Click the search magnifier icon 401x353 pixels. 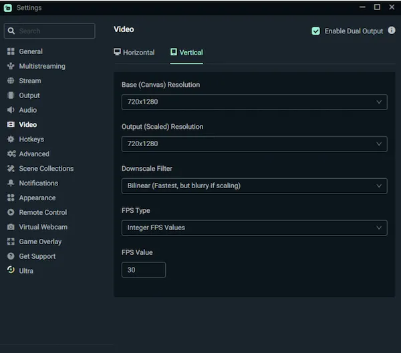click(11, 31)
